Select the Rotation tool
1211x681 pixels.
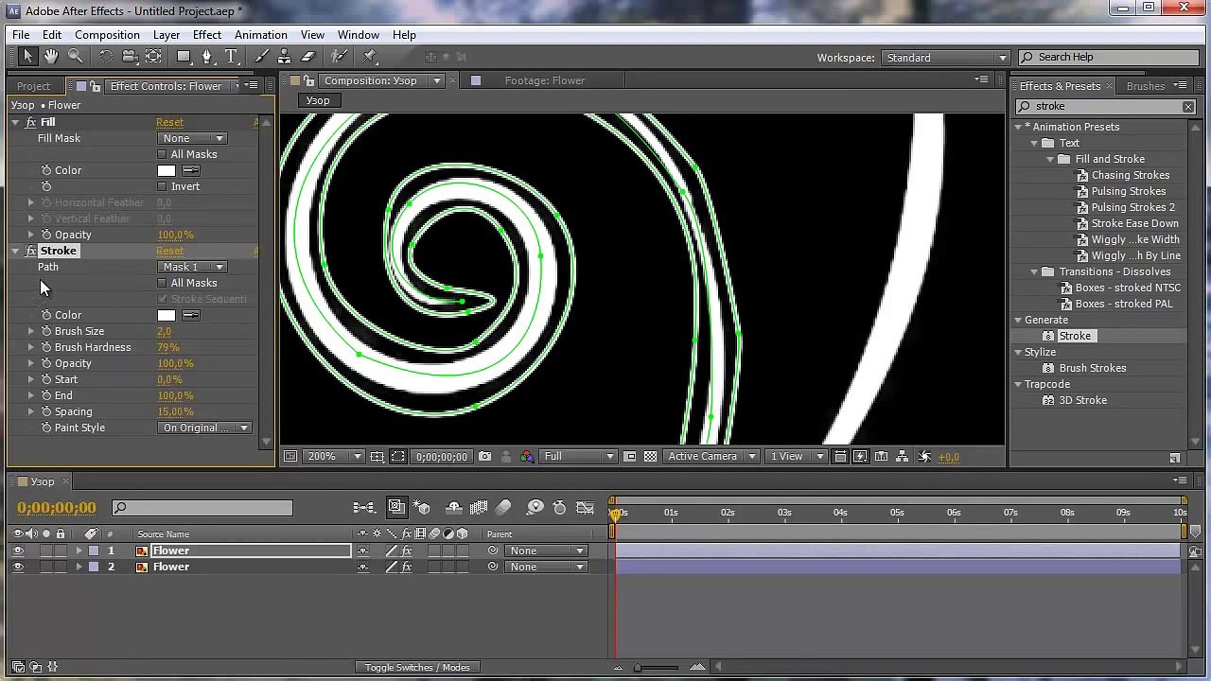[105, 57]
